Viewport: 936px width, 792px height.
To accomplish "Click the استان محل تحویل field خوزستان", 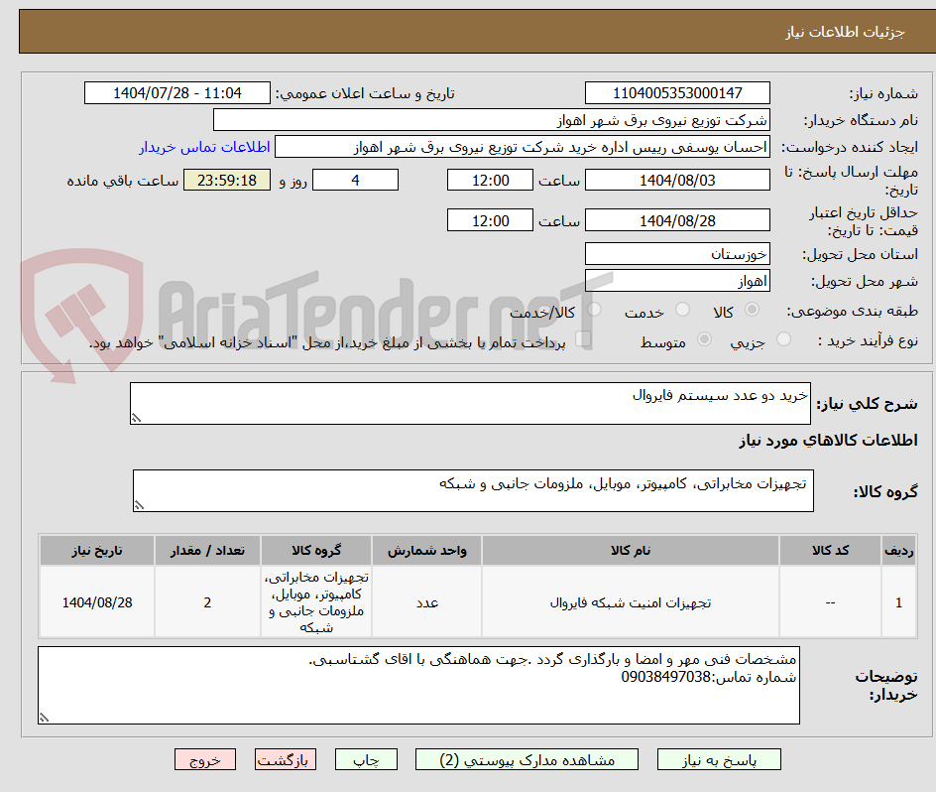I will pos(677,254).
